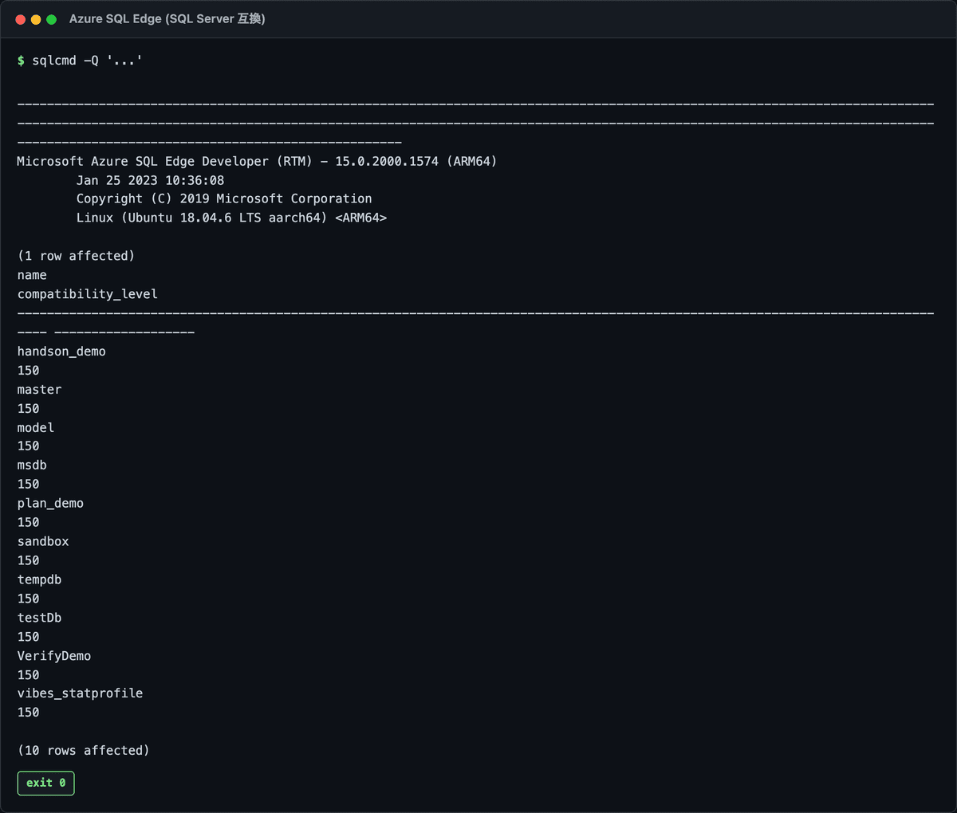Click the 'sandbox' database name
957x813 pixels.
tap(43, 542)
